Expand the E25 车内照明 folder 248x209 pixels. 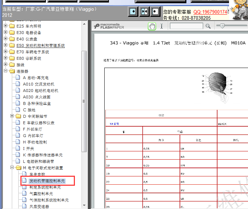[5, 26]
